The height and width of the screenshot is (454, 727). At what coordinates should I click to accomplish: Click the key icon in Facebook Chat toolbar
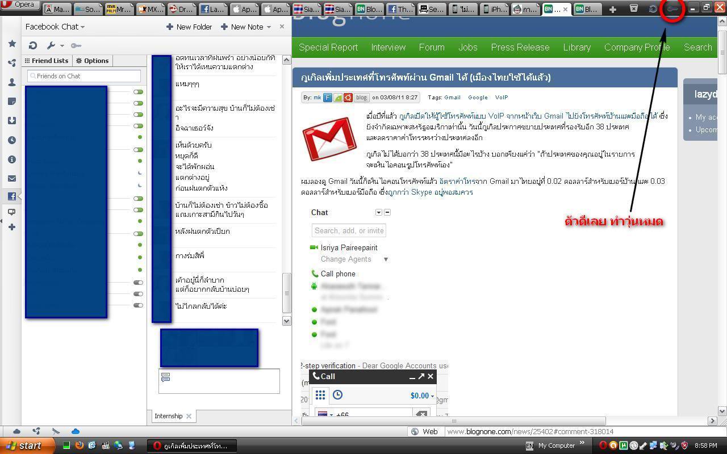tap(76, 45)
